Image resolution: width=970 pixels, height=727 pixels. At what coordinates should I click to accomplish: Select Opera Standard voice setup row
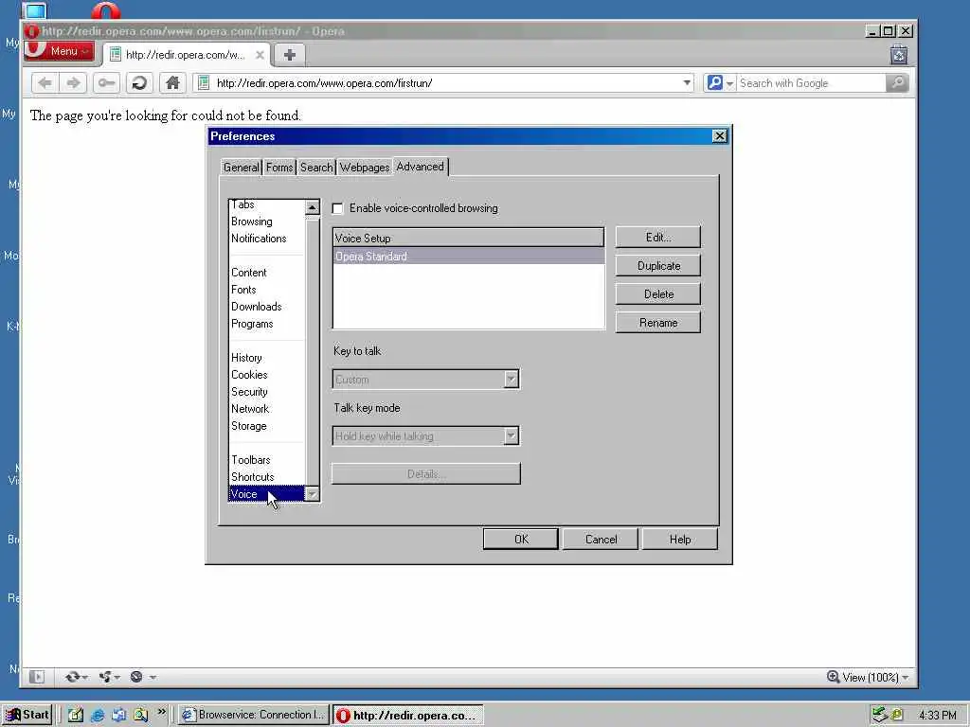click(468, 256)
